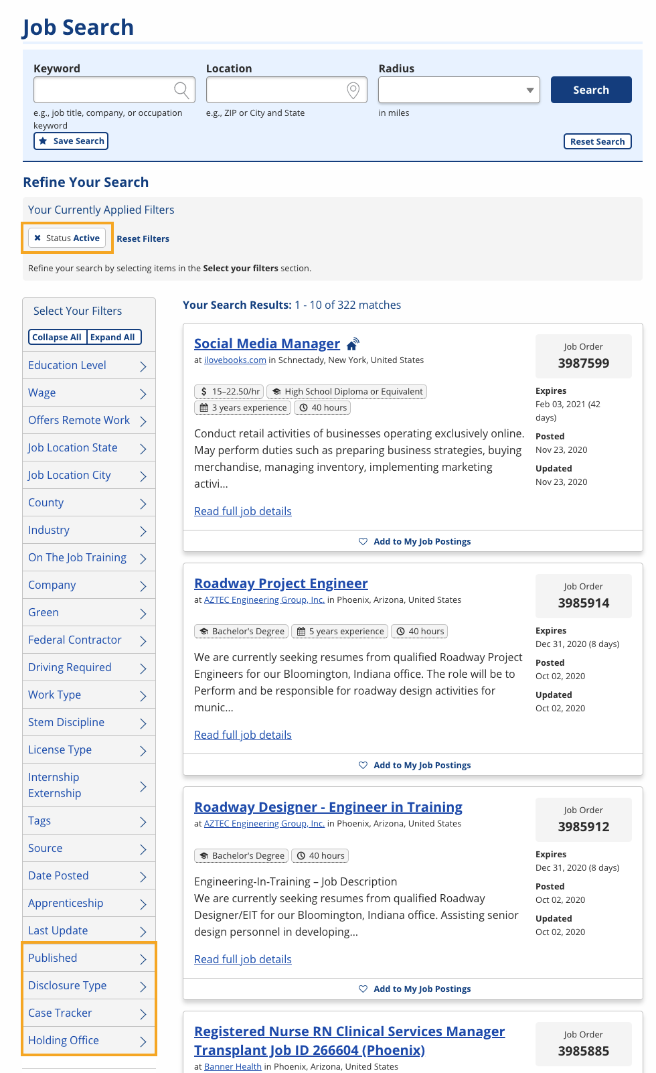Screen dimensions: 656x1073
Task: Expand the Job Location State filter
Action: tap(89, 448)
